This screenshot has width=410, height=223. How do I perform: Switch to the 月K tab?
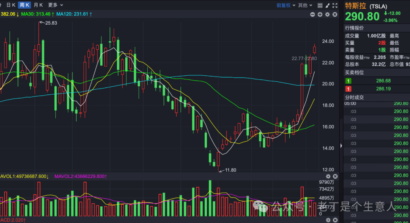[38, 5]
